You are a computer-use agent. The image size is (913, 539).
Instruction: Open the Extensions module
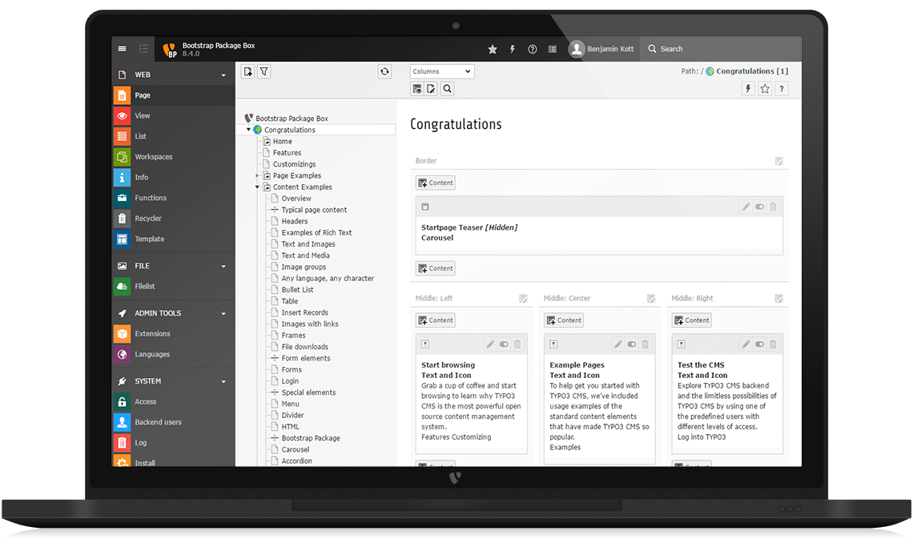[152, 334]
